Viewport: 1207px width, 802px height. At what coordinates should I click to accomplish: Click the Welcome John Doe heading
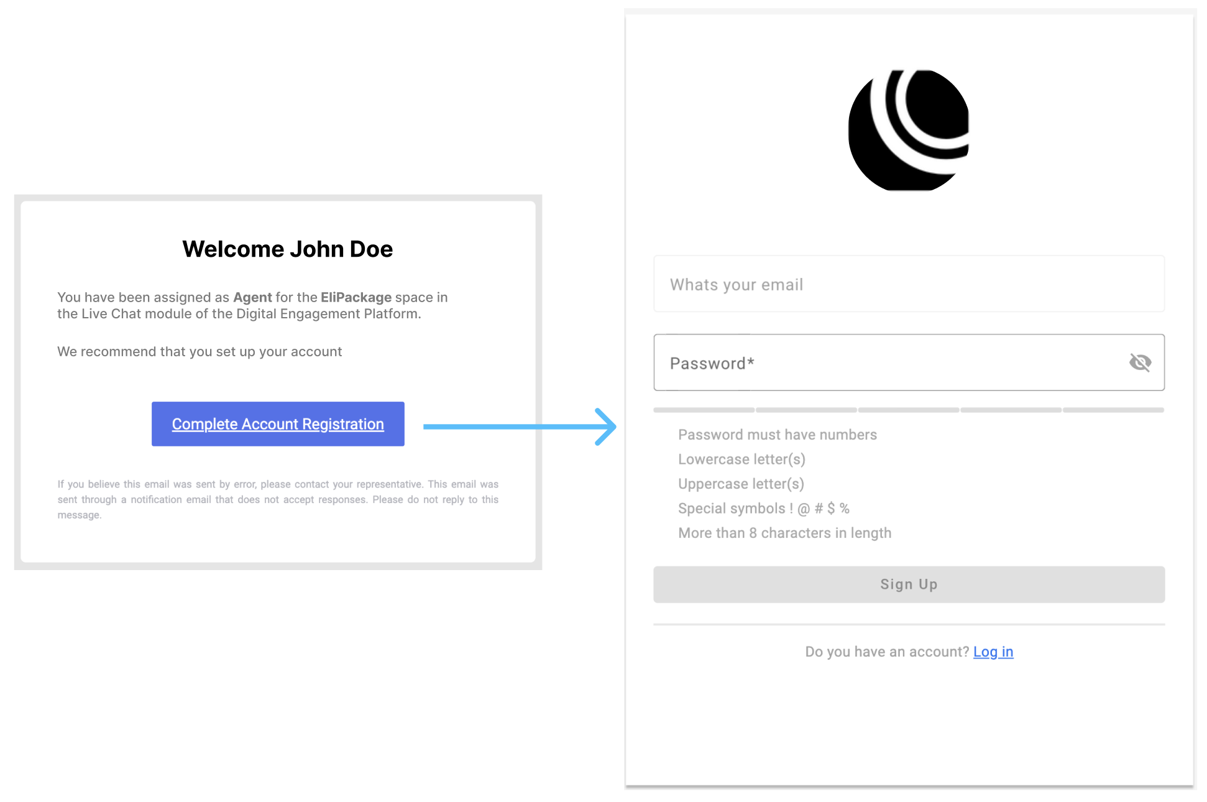[x=287, y=249]
